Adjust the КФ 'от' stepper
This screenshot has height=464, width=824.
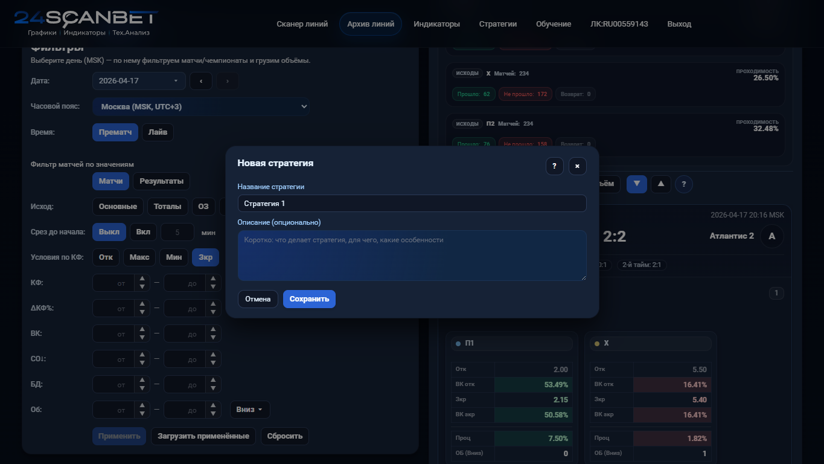point(142,283)
